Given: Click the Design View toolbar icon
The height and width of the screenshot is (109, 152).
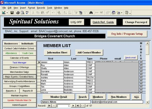Looking at the screenshot, I should (x=4, y=13).
